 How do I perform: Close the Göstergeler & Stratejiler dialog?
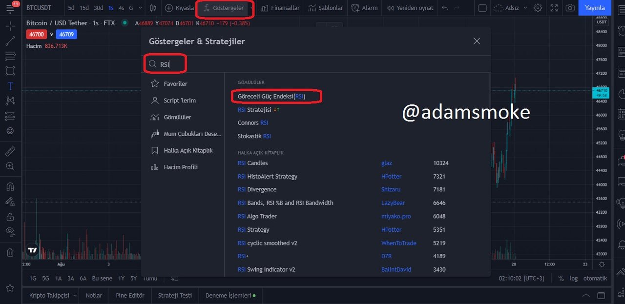pyautogui.click(x=477, y=41)
